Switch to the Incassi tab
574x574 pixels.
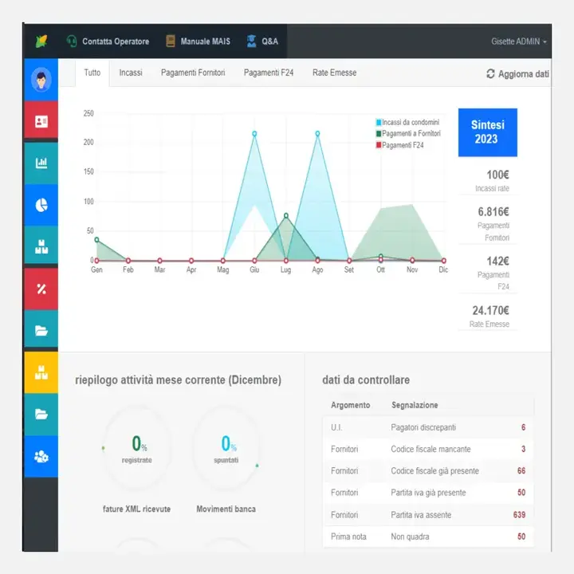[131, 73]
